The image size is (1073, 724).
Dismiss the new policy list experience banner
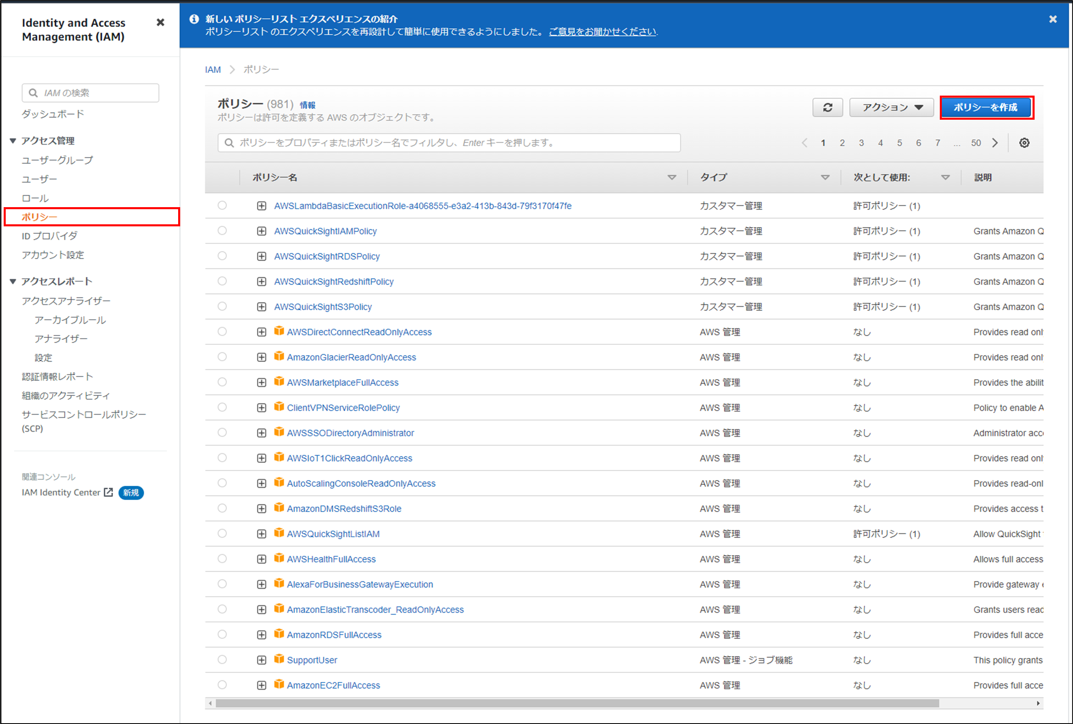[x=1053, y=19]
